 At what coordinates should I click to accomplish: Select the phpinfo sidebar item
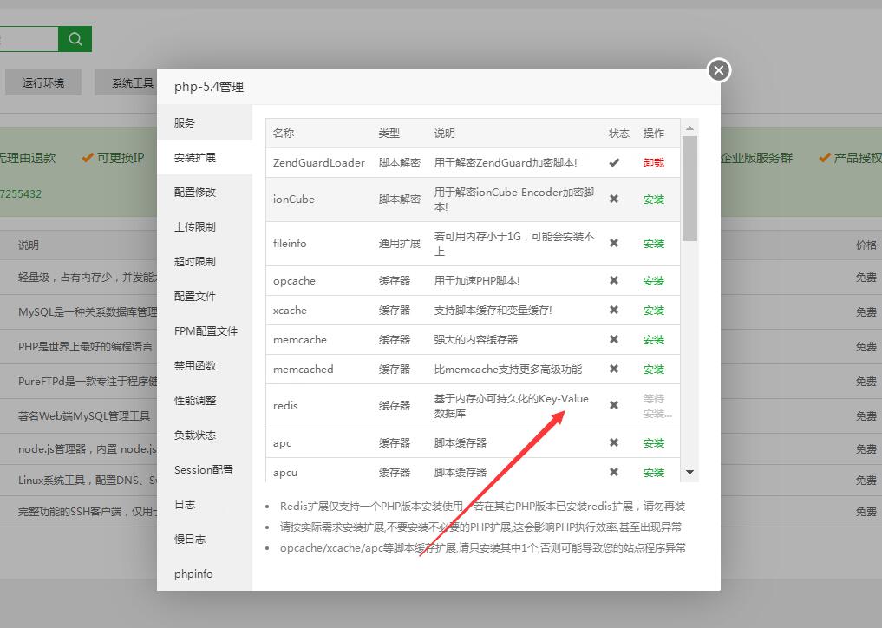click(x=193, y=573)
